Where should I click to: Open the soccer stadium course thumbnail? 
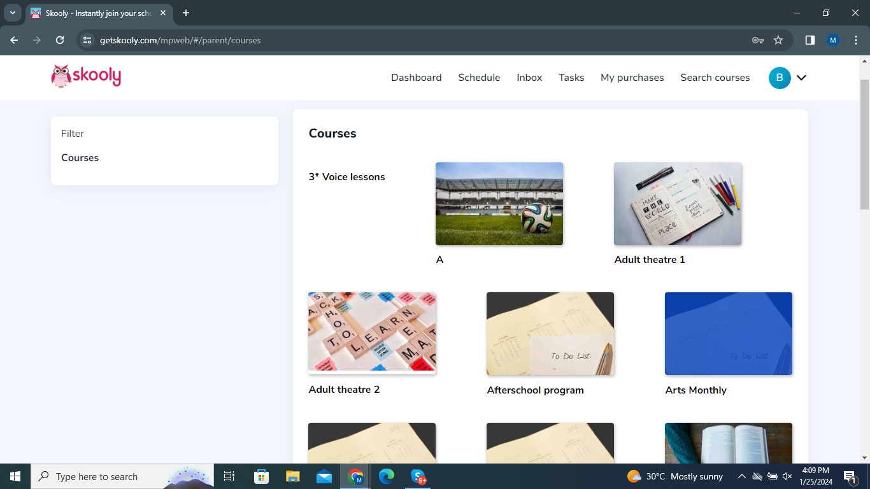499,204
